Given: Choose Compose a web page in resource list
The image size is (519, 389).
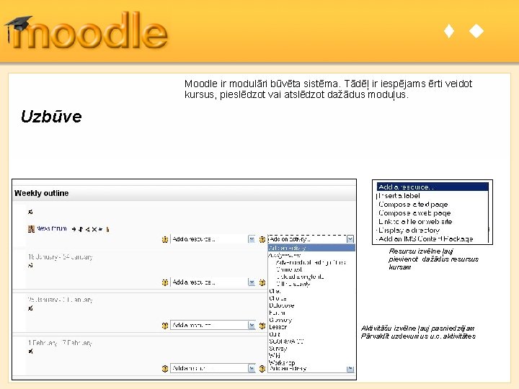Looking at the screenshot, I should coord(414,213).
